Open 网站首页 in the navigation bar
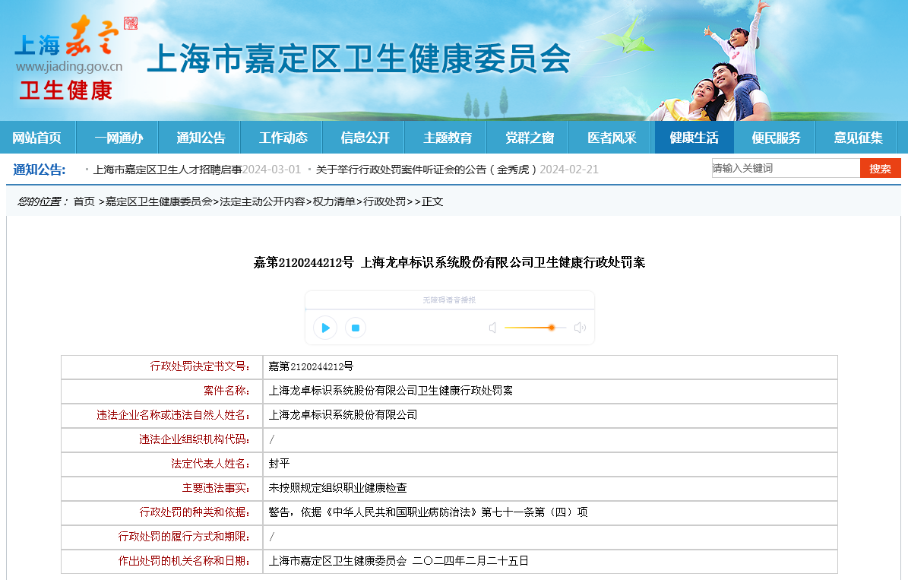 pos(37,138)
